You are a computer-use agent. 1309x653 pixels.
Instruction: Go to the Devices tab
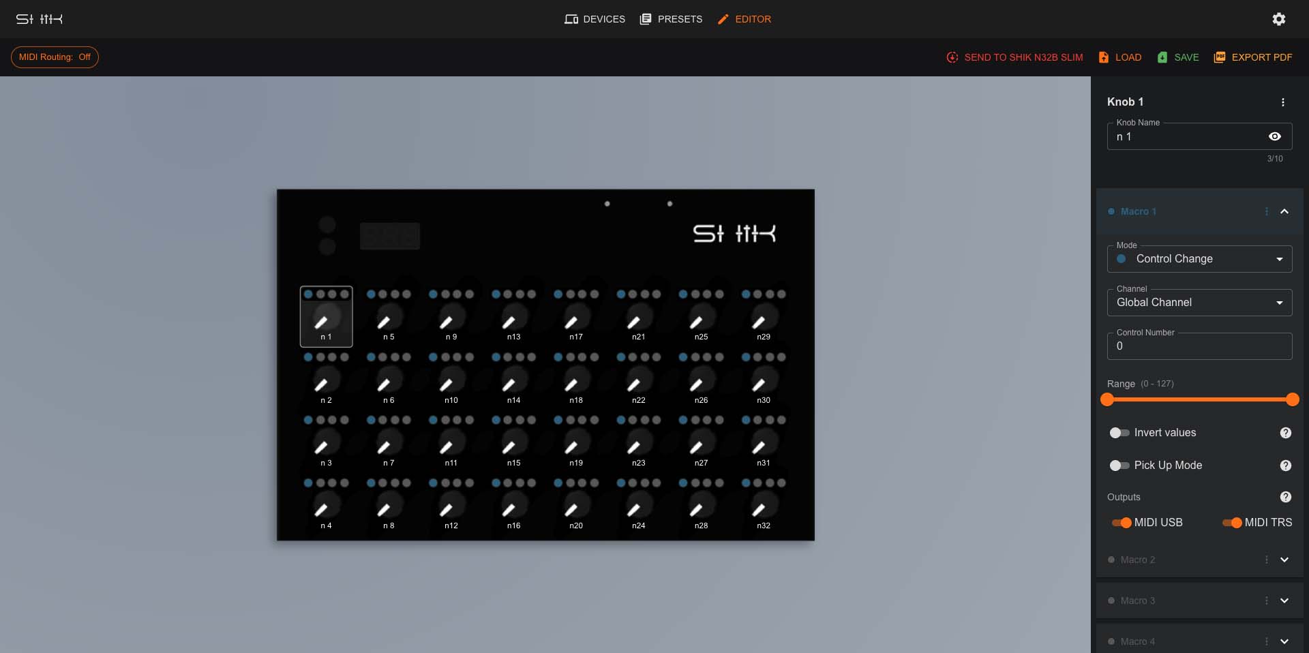pyautogui.click(x=595, y=19)
